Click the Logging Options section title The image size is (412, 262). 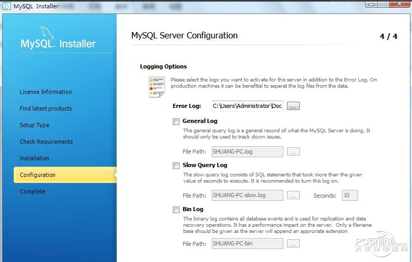(x=163, y=66)
